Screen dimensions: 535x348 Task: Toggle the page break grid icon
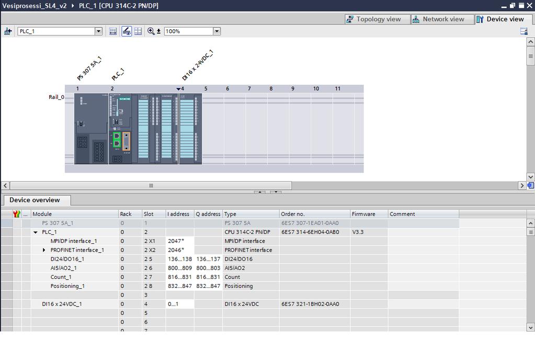[x=138, y=31]
